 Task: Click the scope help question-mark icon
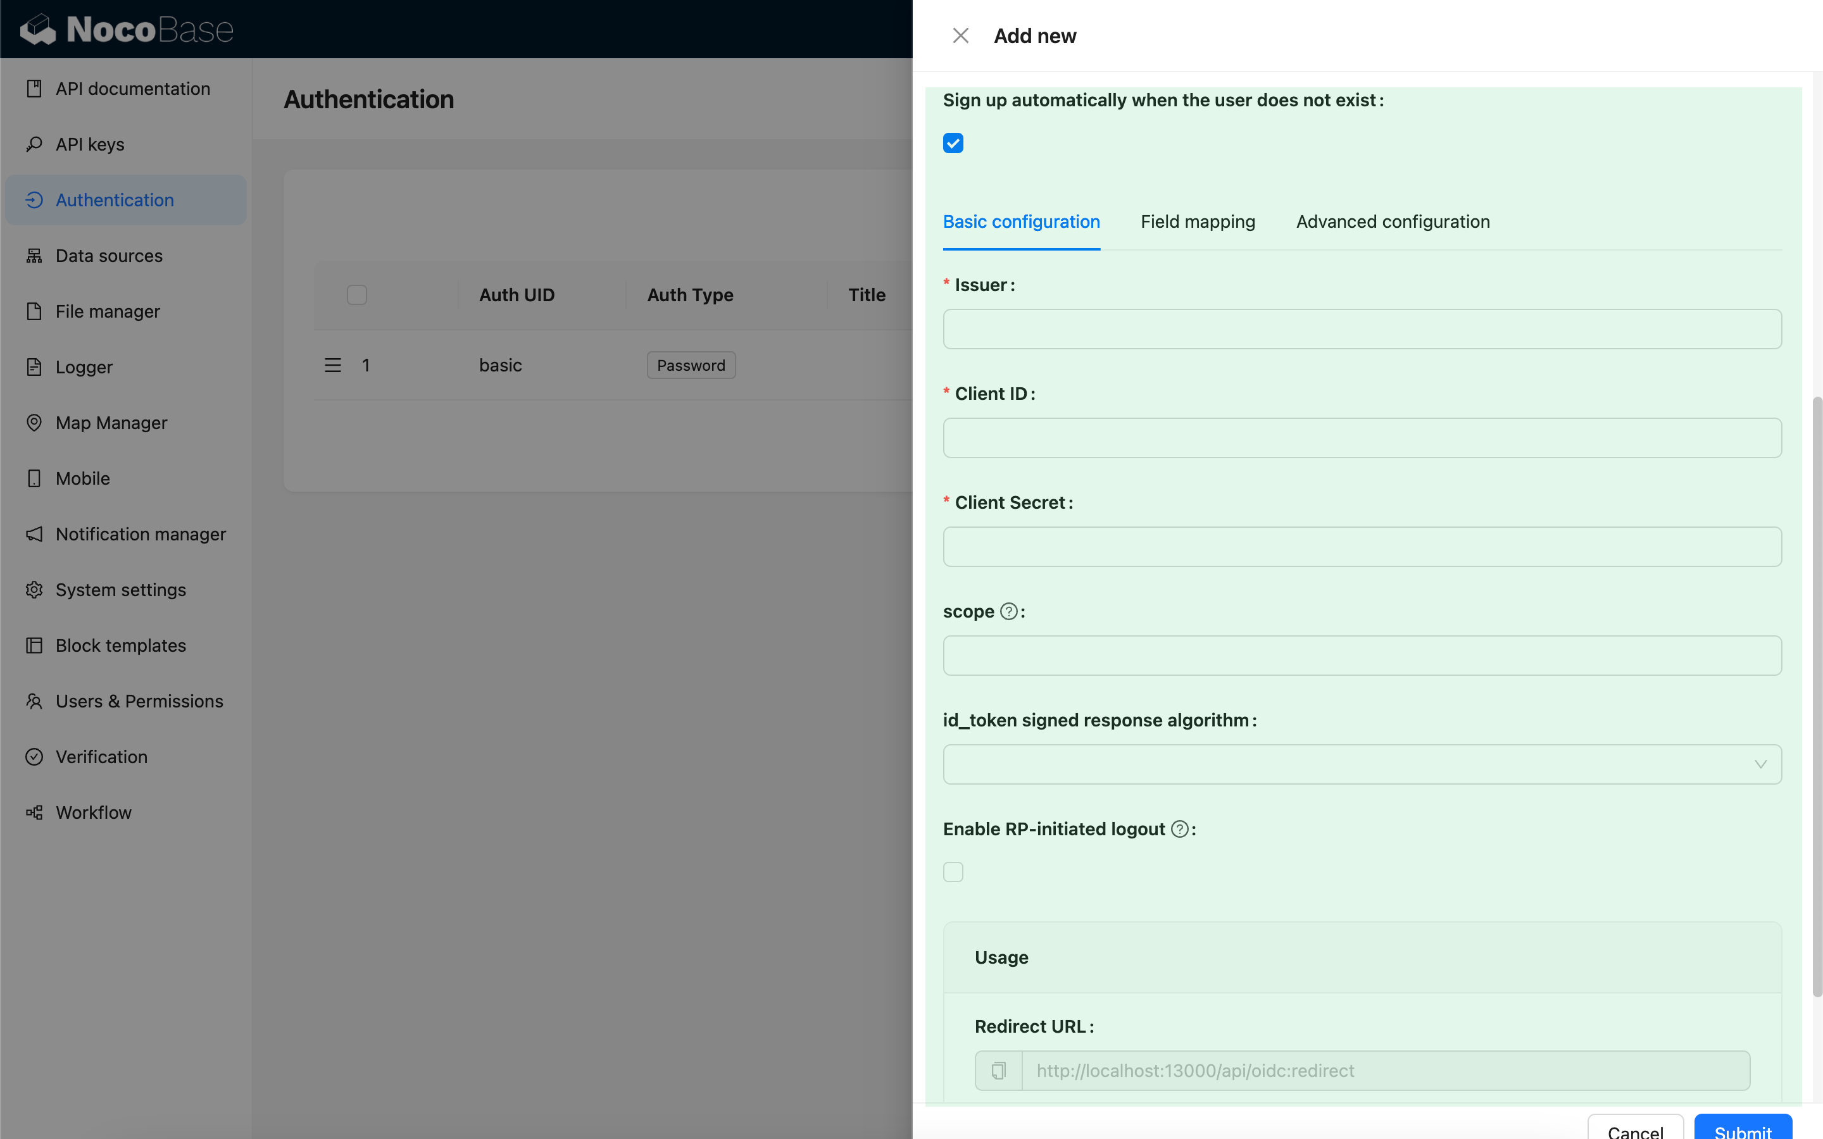point(1009,611)
